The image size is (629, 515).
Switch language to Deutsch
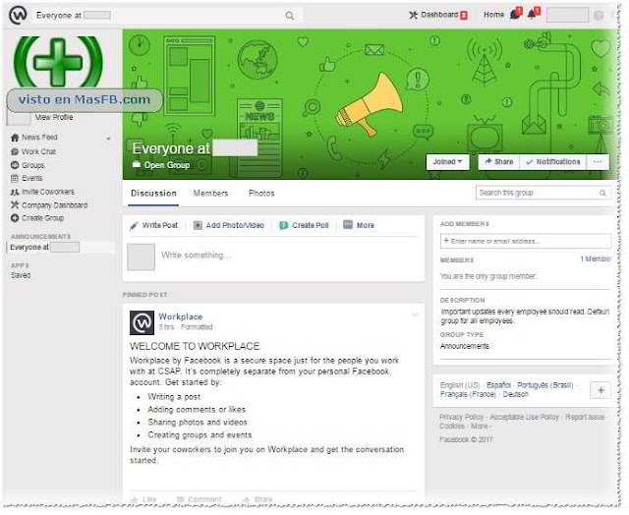point(515,394)
